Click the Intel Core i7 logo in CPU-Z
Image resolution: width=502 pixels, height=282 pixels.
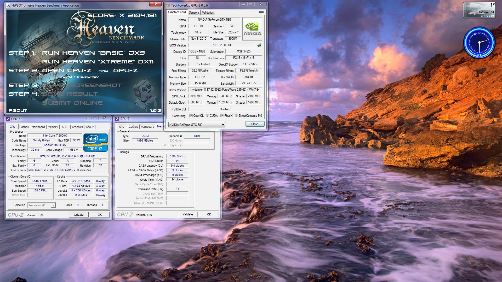click(x=95, y=143)
